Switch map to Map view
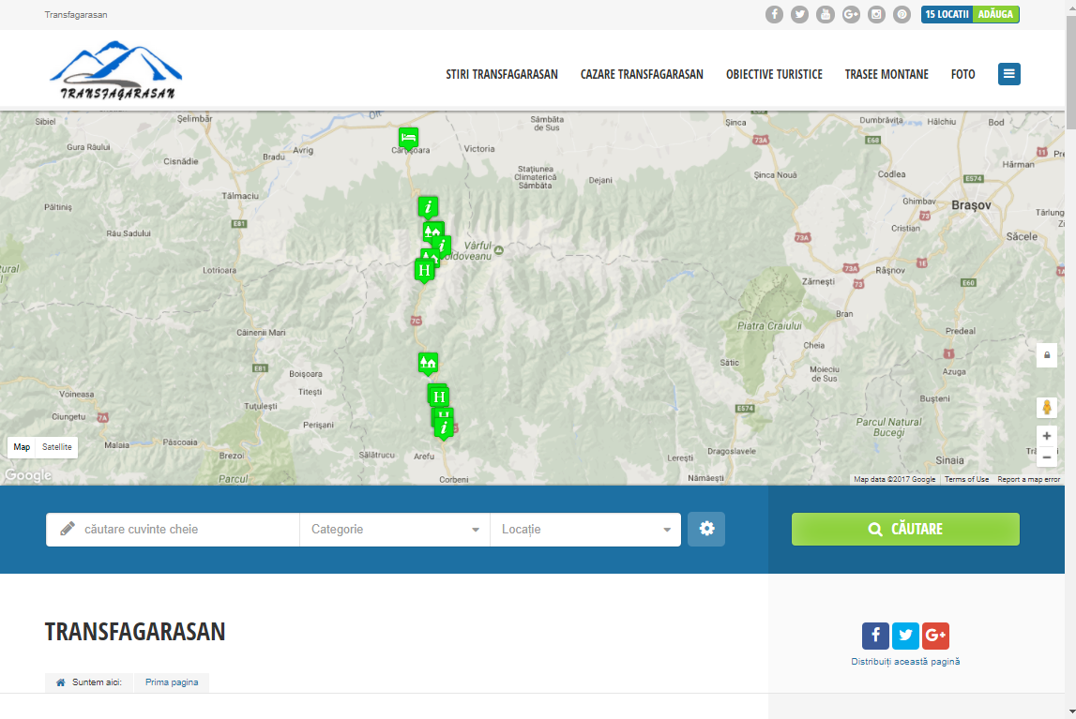1076x719 pixels. pyautogui.click(x=22, y=447)
